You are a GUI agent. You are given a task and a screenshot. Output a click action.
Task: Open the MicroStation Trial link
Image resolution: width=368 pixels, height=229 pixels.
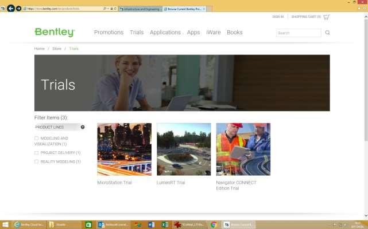click(x=114, y=183)
